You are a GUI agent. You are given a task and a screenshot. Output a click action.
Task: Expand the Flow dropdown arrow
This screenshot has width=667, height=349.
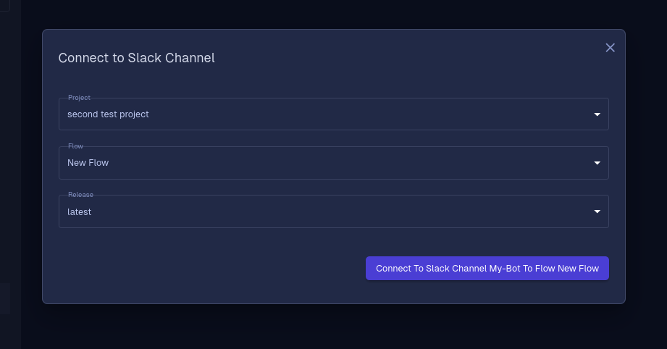point(597,163)
